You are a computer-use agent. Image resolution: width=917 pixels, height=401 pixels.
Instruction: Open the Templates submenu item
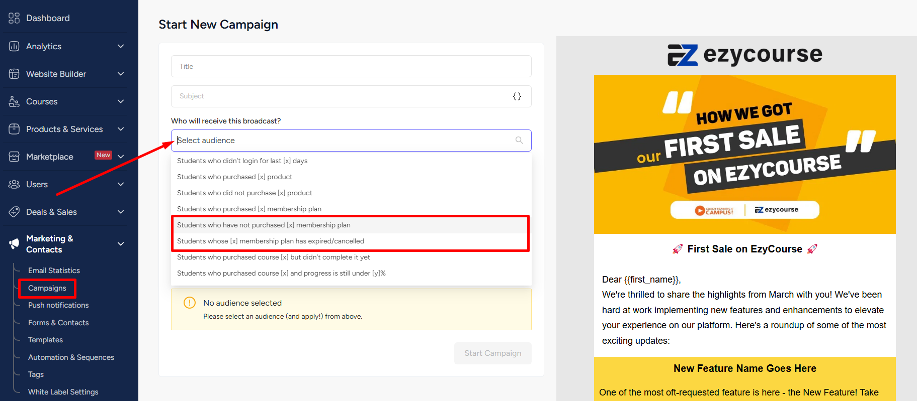(45, 340)
